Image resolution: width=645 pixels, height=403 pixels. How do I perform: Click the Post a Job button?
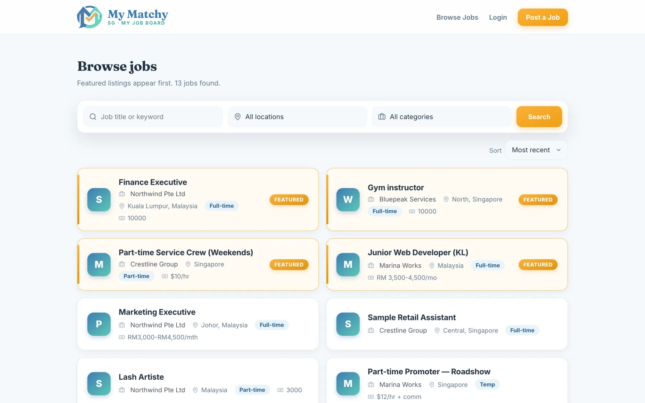click(543, 17)
